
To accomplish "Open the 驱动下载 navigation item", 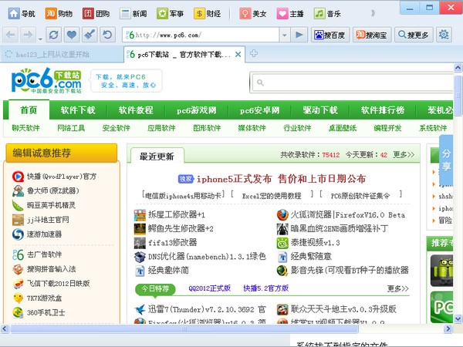I will click(320, 110).
